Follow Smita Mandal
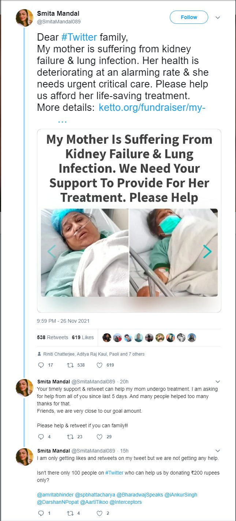Viewport: 236px width, 521px height. (189, 17)
